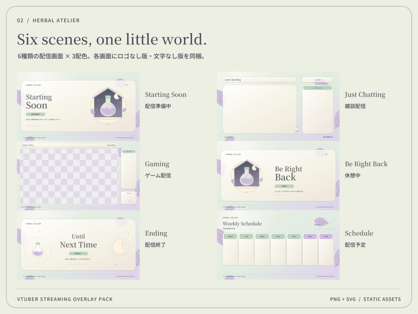Select the TUE day tab in Weekly Schedule
This screenshot has width=418, height=314.
click(x=246, y=236)
